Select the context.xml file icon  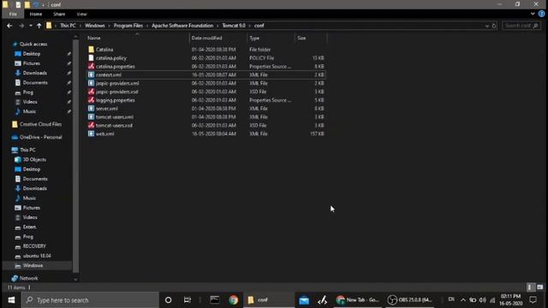(92, 74)
